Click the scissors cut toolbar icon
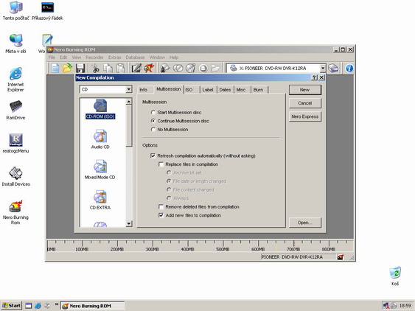This screenshot has height=311, width=415. click(x=95, y=69)
